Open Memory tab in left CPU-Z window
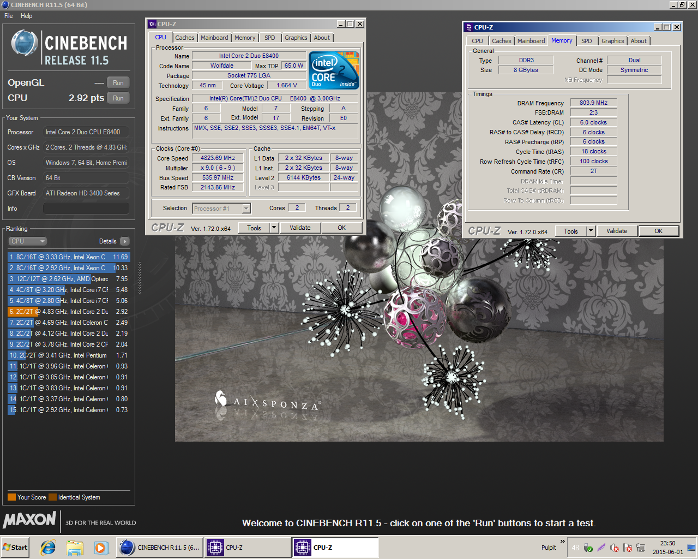This screenshot has width=698, height=559. [245, 38]
